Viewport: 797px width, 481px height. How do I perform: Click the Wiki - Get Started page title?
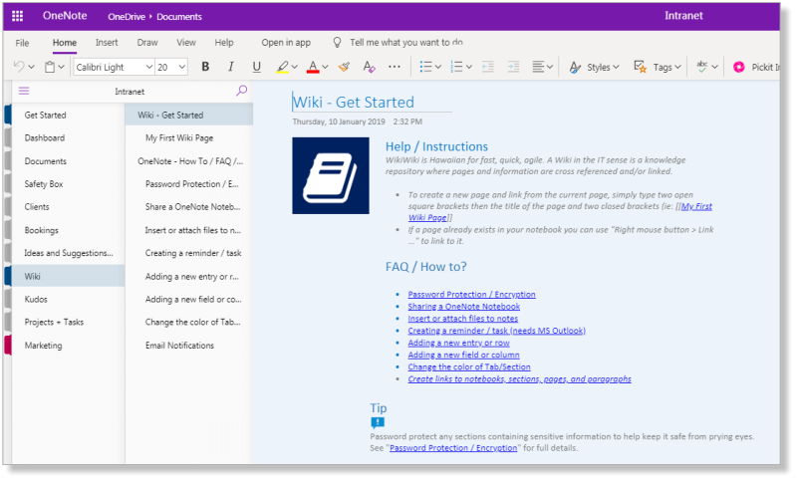pyautogui.click(x=354, y=103)
